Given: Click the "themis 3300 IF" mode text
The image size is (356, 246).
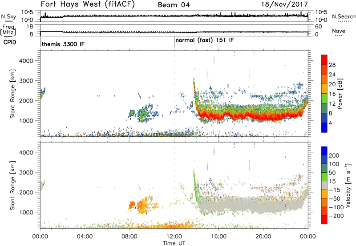Looking at the screenshot, I should pyautogui.click(x=63, y=44).
